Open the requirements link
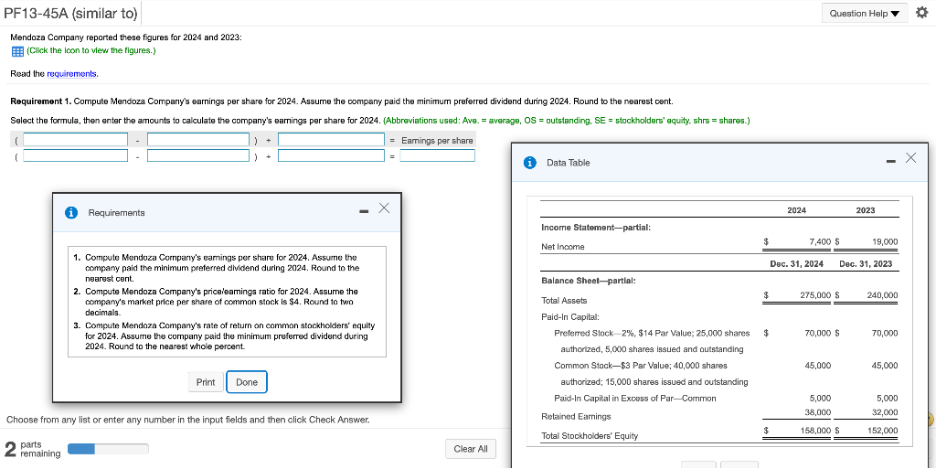This screenshot has height=469, width=936. click(x=71, y=73)
